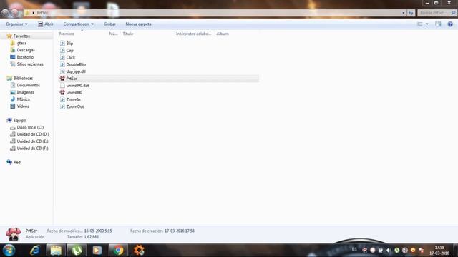
Task: Select the PrtScr application file
Action: coord(159,78)
